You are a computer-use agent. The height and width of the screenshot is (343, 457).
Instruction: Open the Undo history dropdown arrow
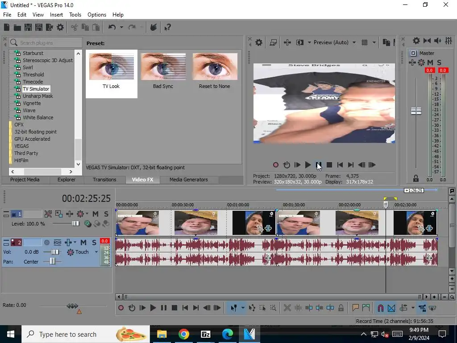click(x=121, y=27)
